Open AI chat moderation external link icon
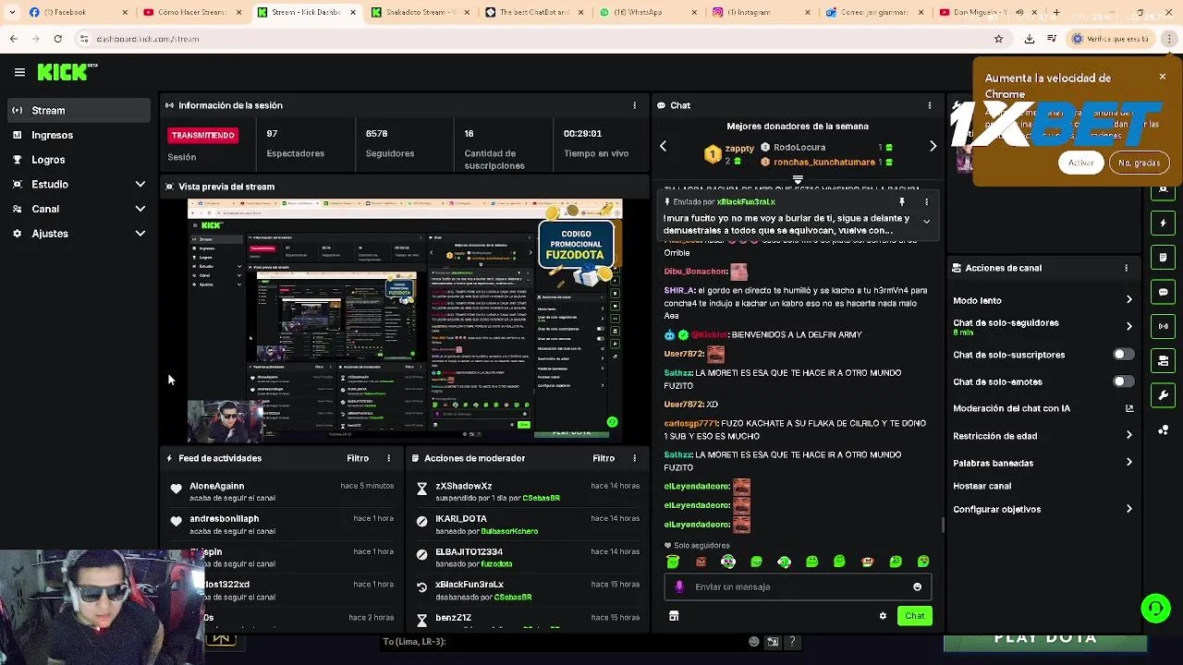The width and height of the screenshot is (1183, 665). [x=1128, y=408]
